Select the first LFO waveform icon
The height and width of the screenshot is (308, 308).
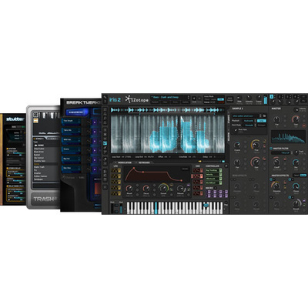coord(115,171)
